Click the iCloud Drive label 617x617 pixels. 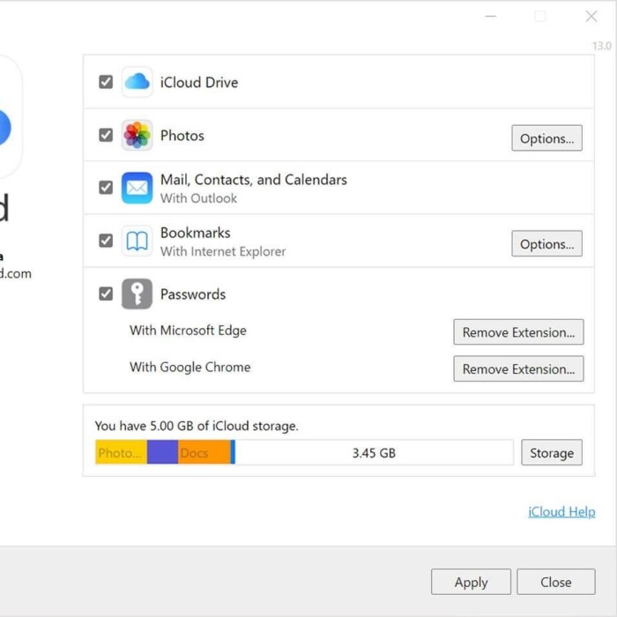[x=199, y=82]
